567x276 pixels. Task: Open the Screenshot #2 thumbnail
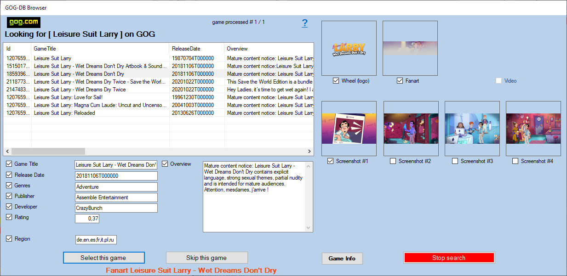tap(411, 128)
